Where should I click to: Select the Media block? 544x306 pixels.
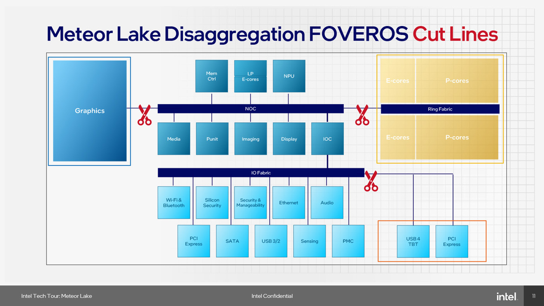point(174,139)
